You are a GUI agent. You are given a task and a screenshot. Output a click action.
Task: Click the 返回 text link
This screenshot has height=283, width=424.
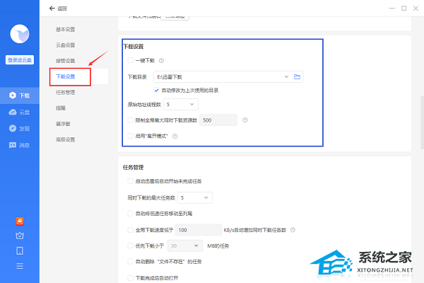[x=62, y=8]
